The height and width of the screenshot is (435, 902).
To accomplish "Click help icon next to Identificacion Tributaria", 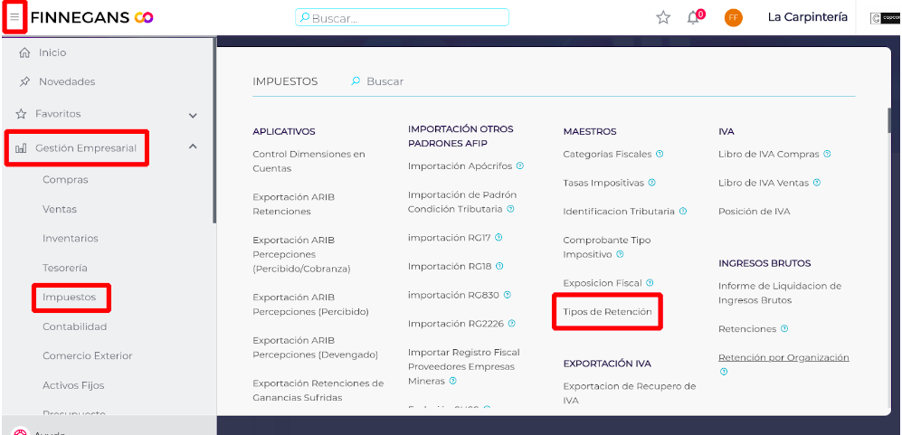I will 683,212.
